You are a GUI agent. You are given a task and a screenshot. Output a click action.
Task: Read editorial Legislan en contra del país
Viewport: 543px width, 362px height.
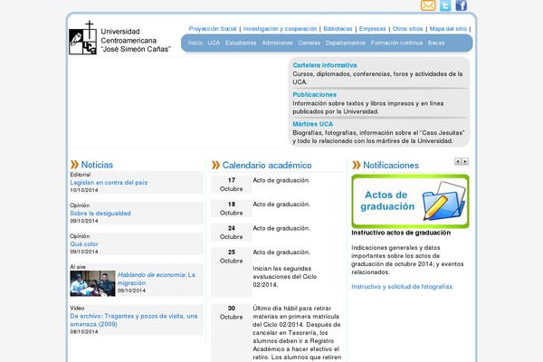(109, 183)
